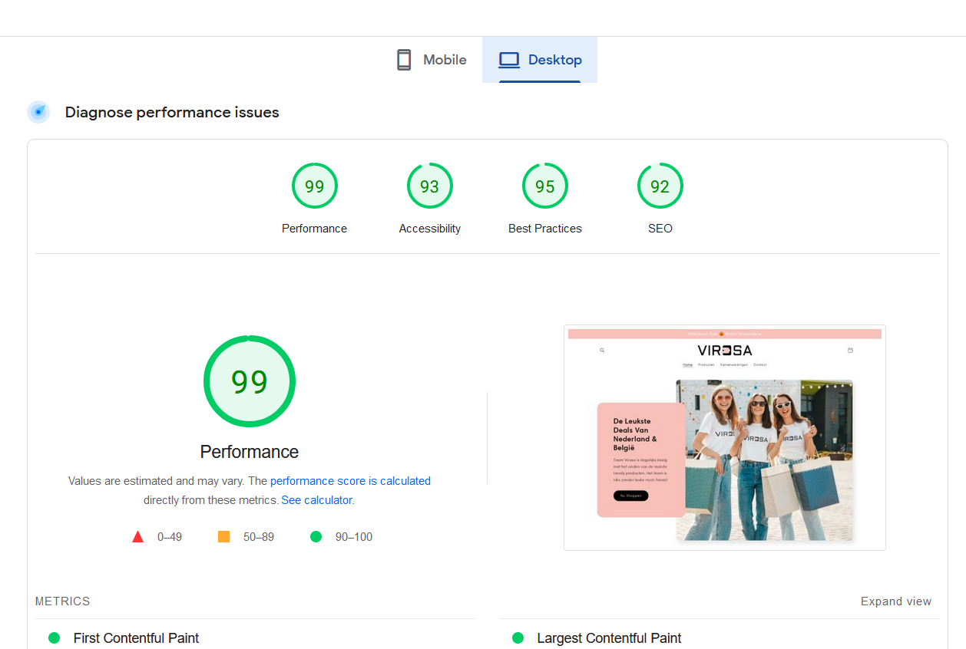Select the First Contentful Paint label
The height and width of the screenshot is (649, 966).
[136, 638]
